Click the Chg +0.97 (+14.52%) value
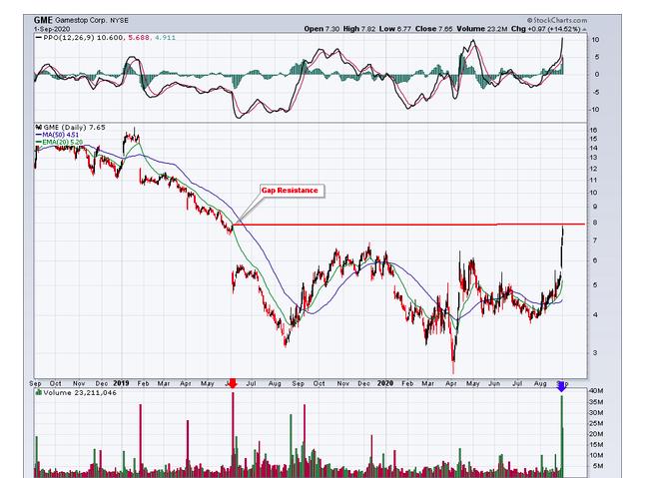Screen dimensions: 647x478 [x=545, y=29]
